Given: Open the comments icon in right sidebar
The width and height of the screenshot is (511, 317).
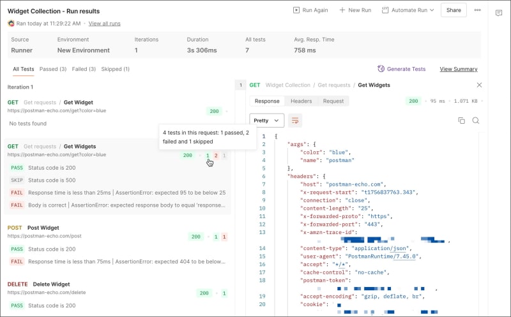Looking at the screenshot, I should (x=499, y=13).
